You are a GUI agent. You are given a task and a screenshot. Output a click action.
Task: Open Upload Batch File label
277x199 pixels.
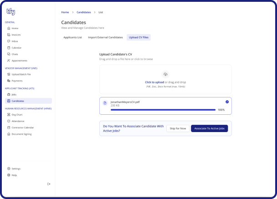[21, 74]
